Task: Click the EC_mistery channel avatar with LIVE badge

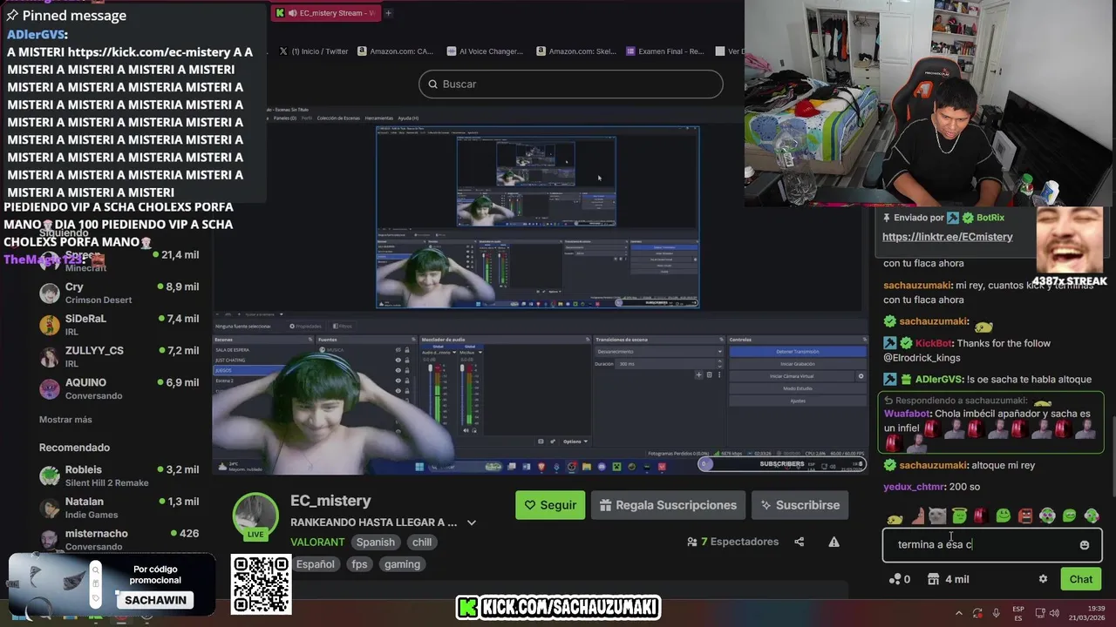Action: 255,516
